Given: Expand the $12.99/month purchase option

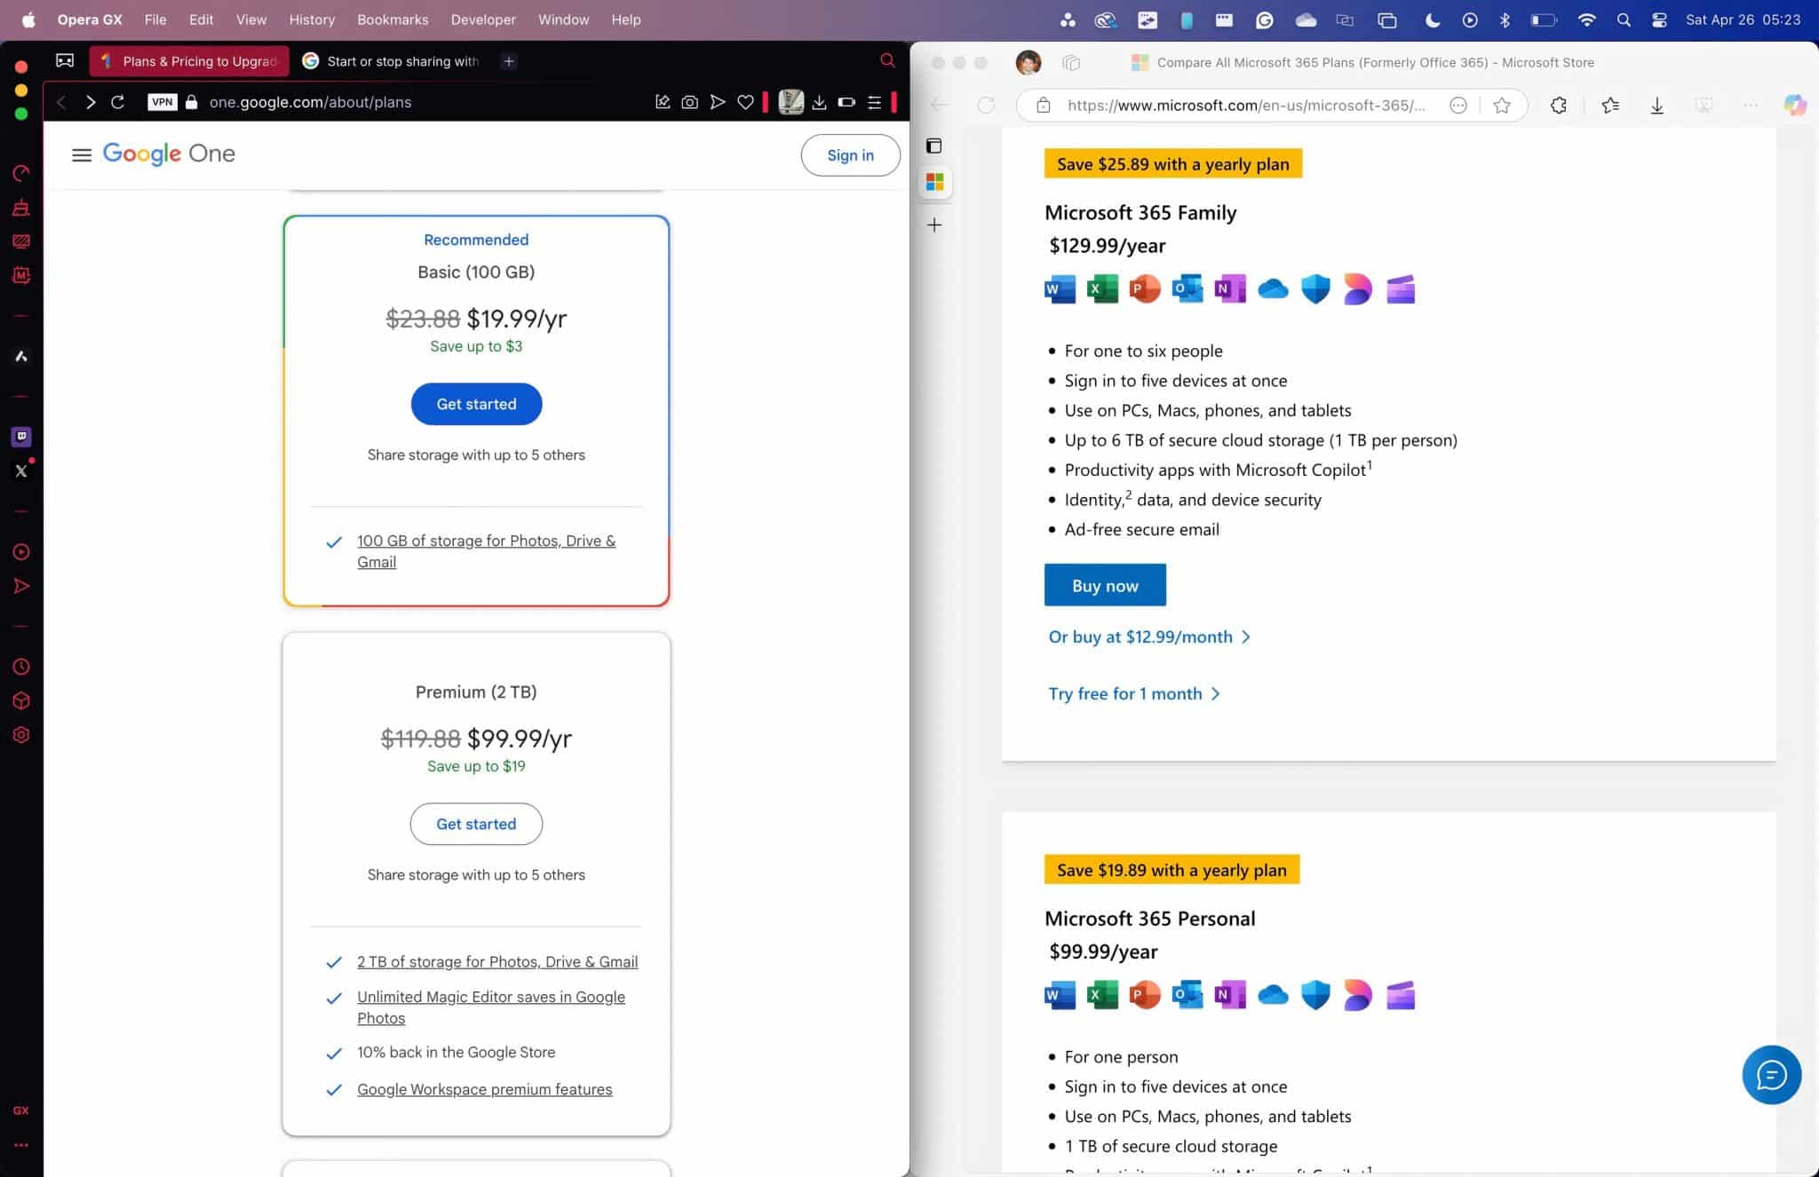Looking at the screenshot, I should click(x=1149, y=636).
